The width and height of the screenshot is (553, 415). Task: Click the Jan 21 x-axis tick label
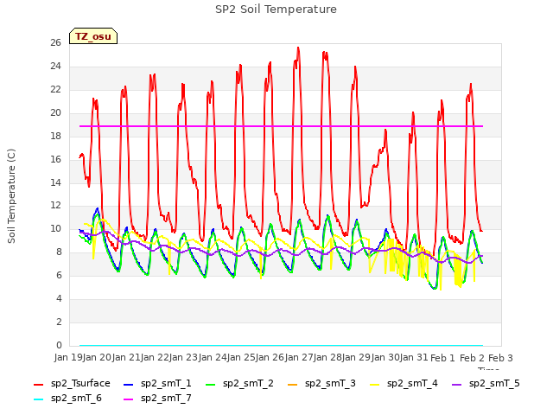click(x=125, y=358)
